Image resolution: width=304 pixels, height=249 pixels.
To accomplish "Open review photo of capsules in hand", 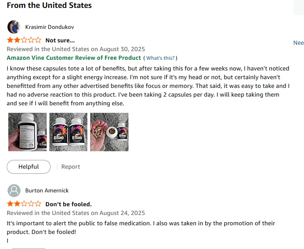I will [109, 132].
